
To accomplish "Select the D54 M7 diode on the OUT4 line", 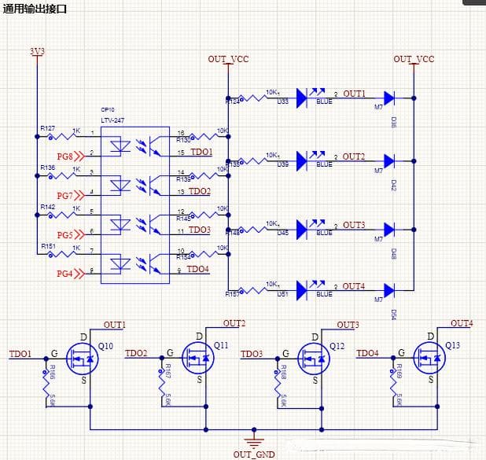I will tap(389, 290).
